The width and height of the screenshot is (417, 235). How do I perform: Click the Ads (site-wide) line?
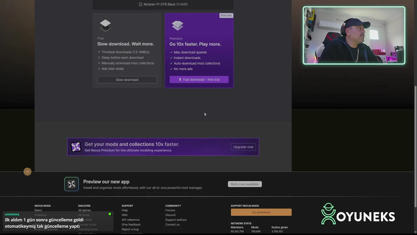click(x=113, y=69)
